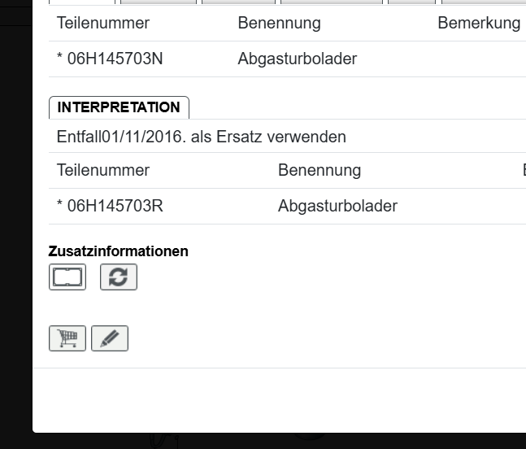
Task: Add part to the shopping cart
Action: click(67, 338)
